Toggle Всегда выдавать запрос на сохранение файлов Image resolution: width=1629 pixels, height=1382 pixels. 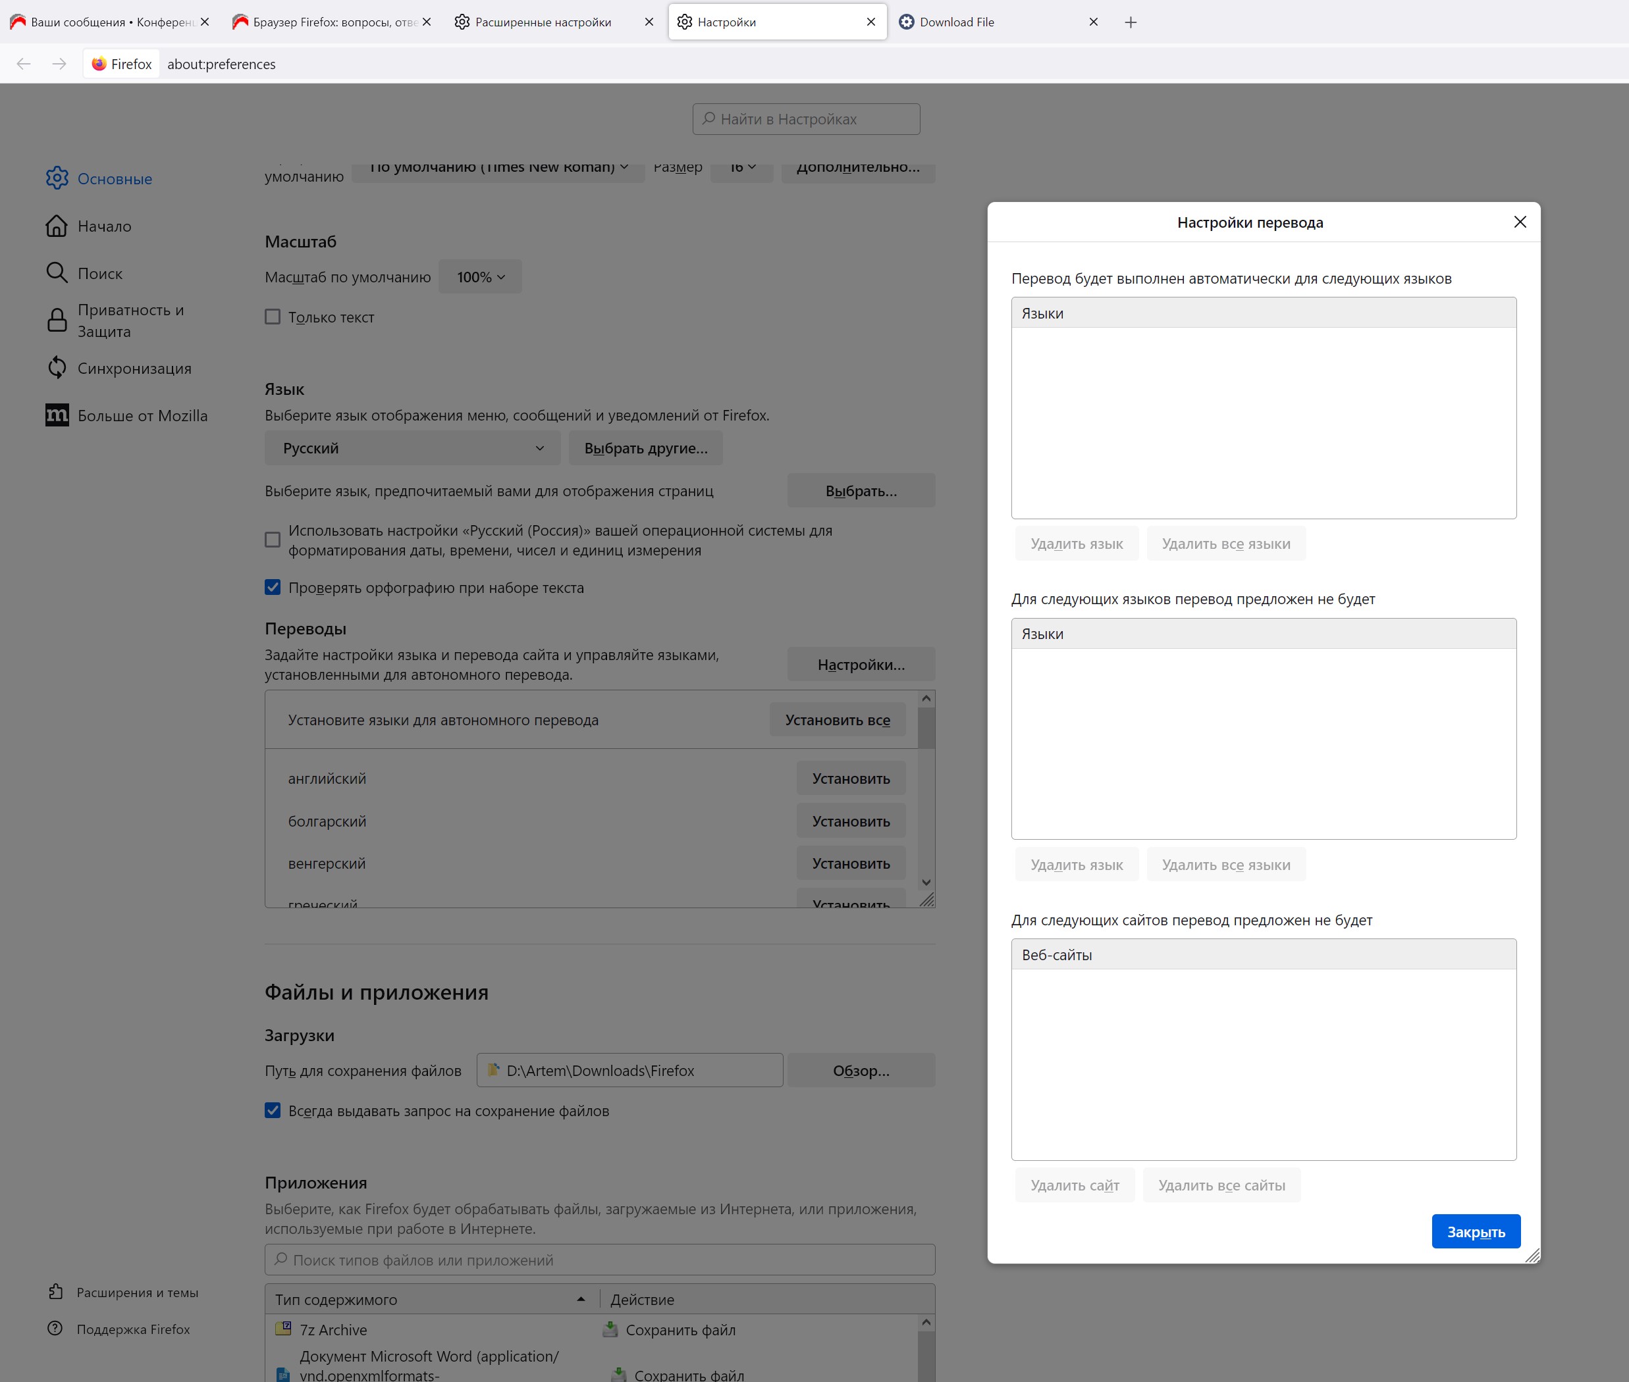coord(272,1110)
